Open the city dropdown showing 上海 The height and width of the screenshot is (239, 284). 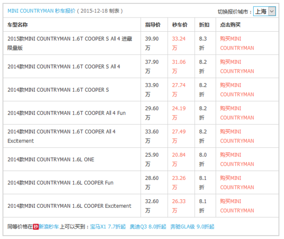tap(265, 11)
